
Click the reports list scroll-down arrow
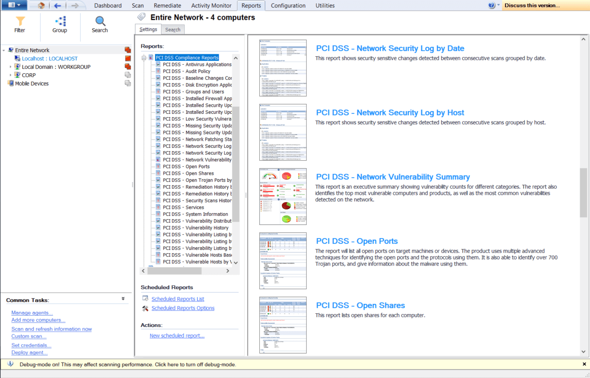tap(236, 263)
